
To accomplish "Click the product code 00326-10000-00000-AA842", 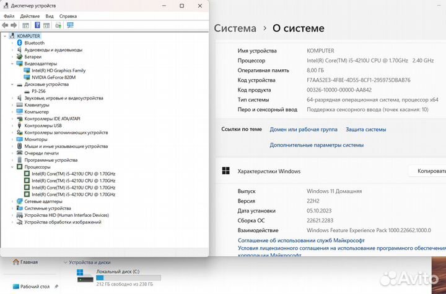I will 339,90.
